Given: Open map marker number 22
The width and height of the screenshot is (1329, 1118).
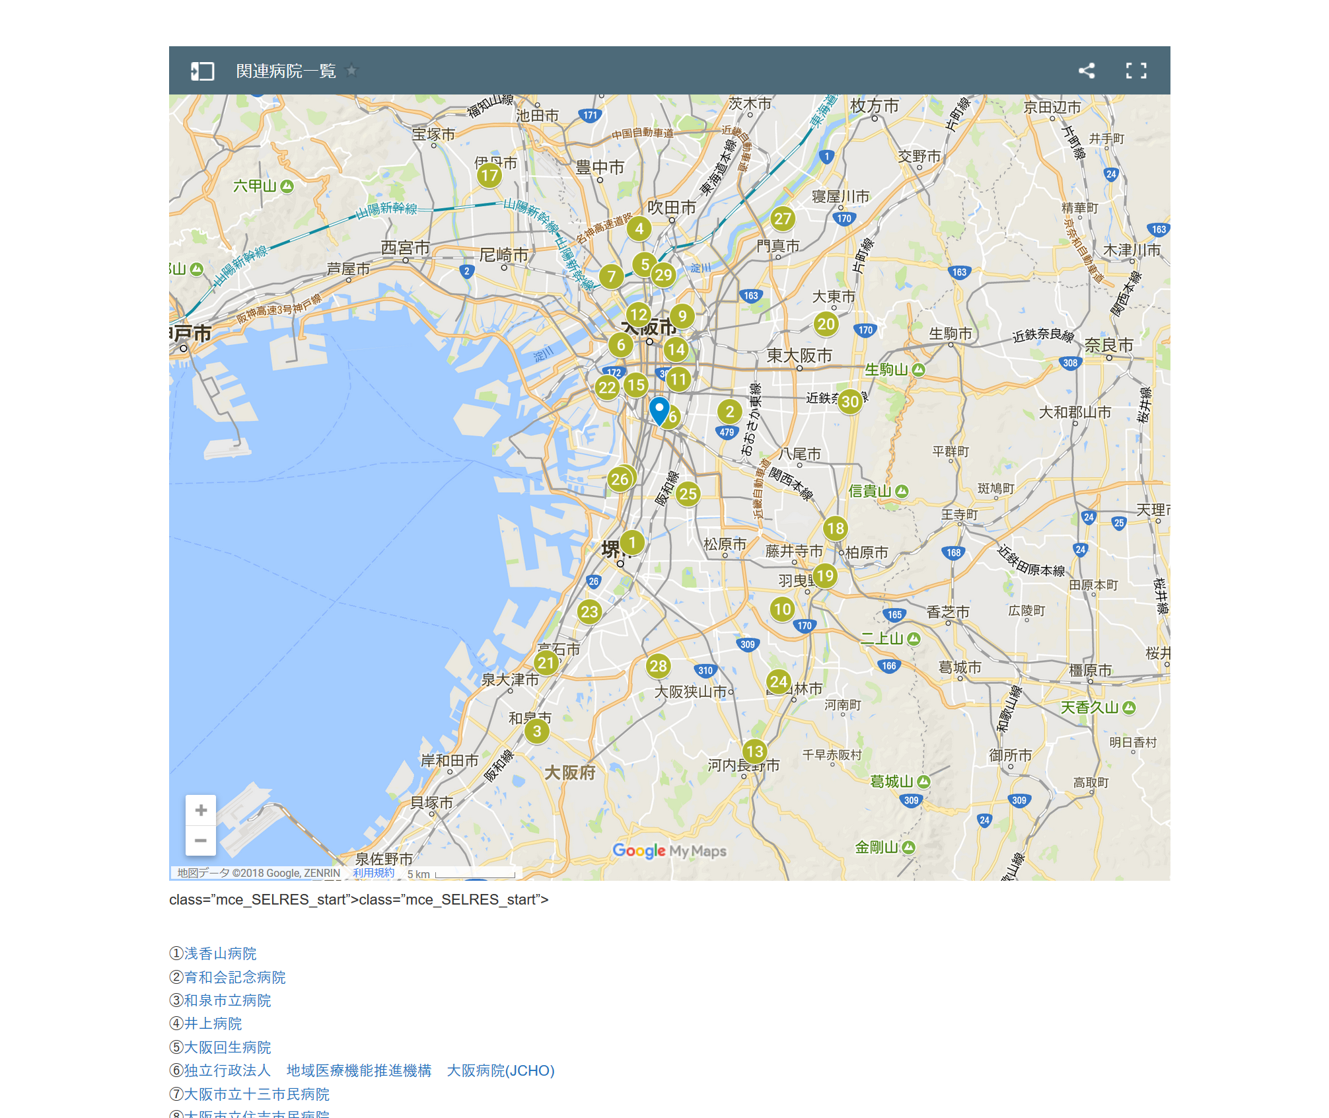Looking at the screenshot, I should click(607, 387).
